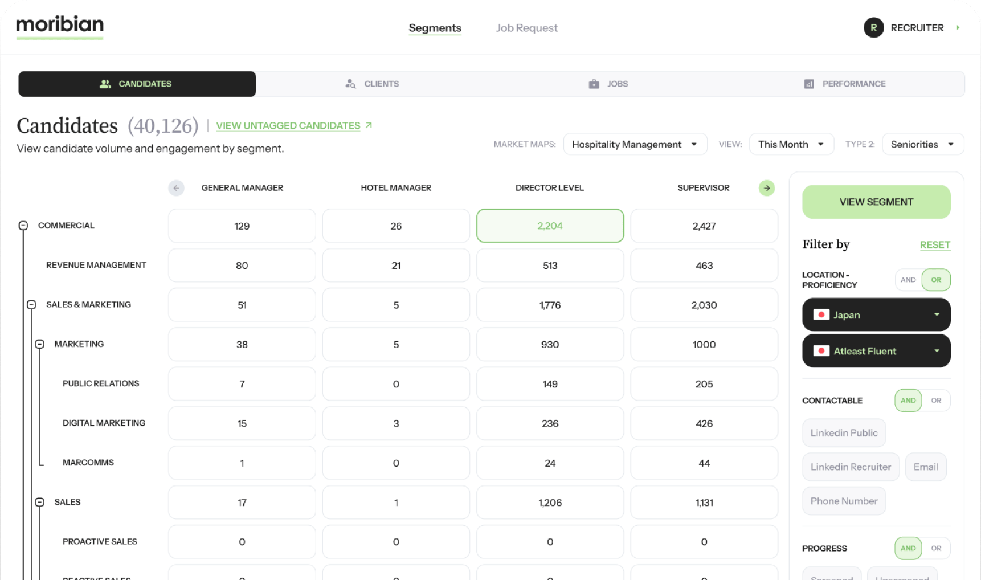The image size is (981, 580).
Task: Click the Digital Marketing row label
Action: 104,423
